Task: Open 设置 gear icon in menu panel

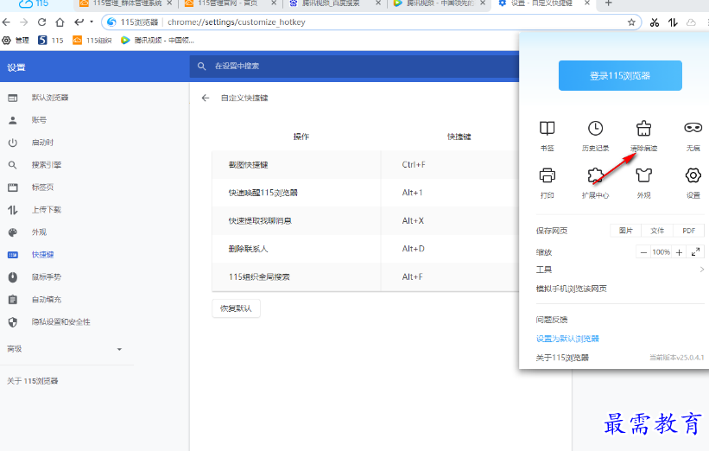Action: tap(693, 175)
